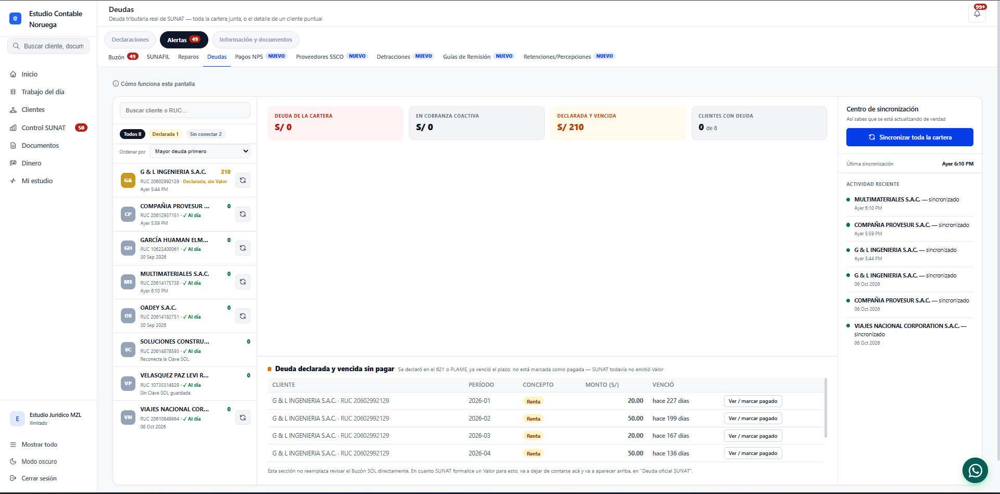Expand Mostrar todo in the sidebar
The height and width of the screenshot is (494, 1000).
click(x=39, y=445)
